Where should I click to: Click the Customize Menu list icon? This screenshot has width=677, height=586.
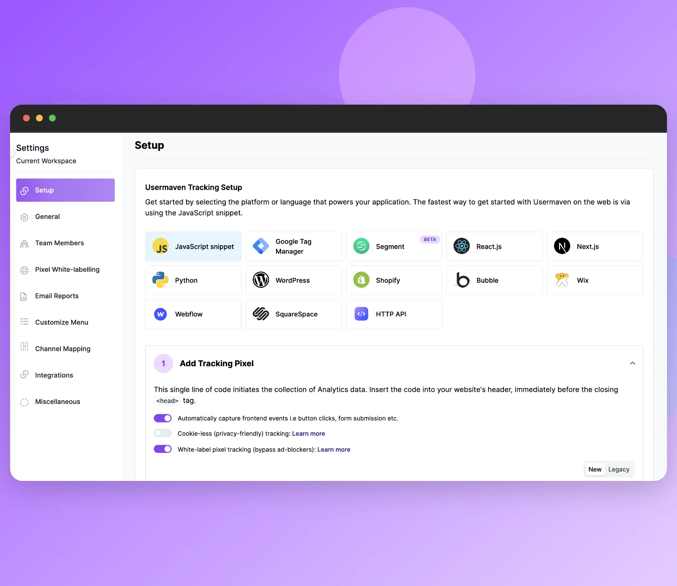point(24,321)
